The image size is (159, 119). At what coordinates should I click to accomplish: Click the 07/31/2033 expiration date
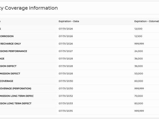pos(66,103)
